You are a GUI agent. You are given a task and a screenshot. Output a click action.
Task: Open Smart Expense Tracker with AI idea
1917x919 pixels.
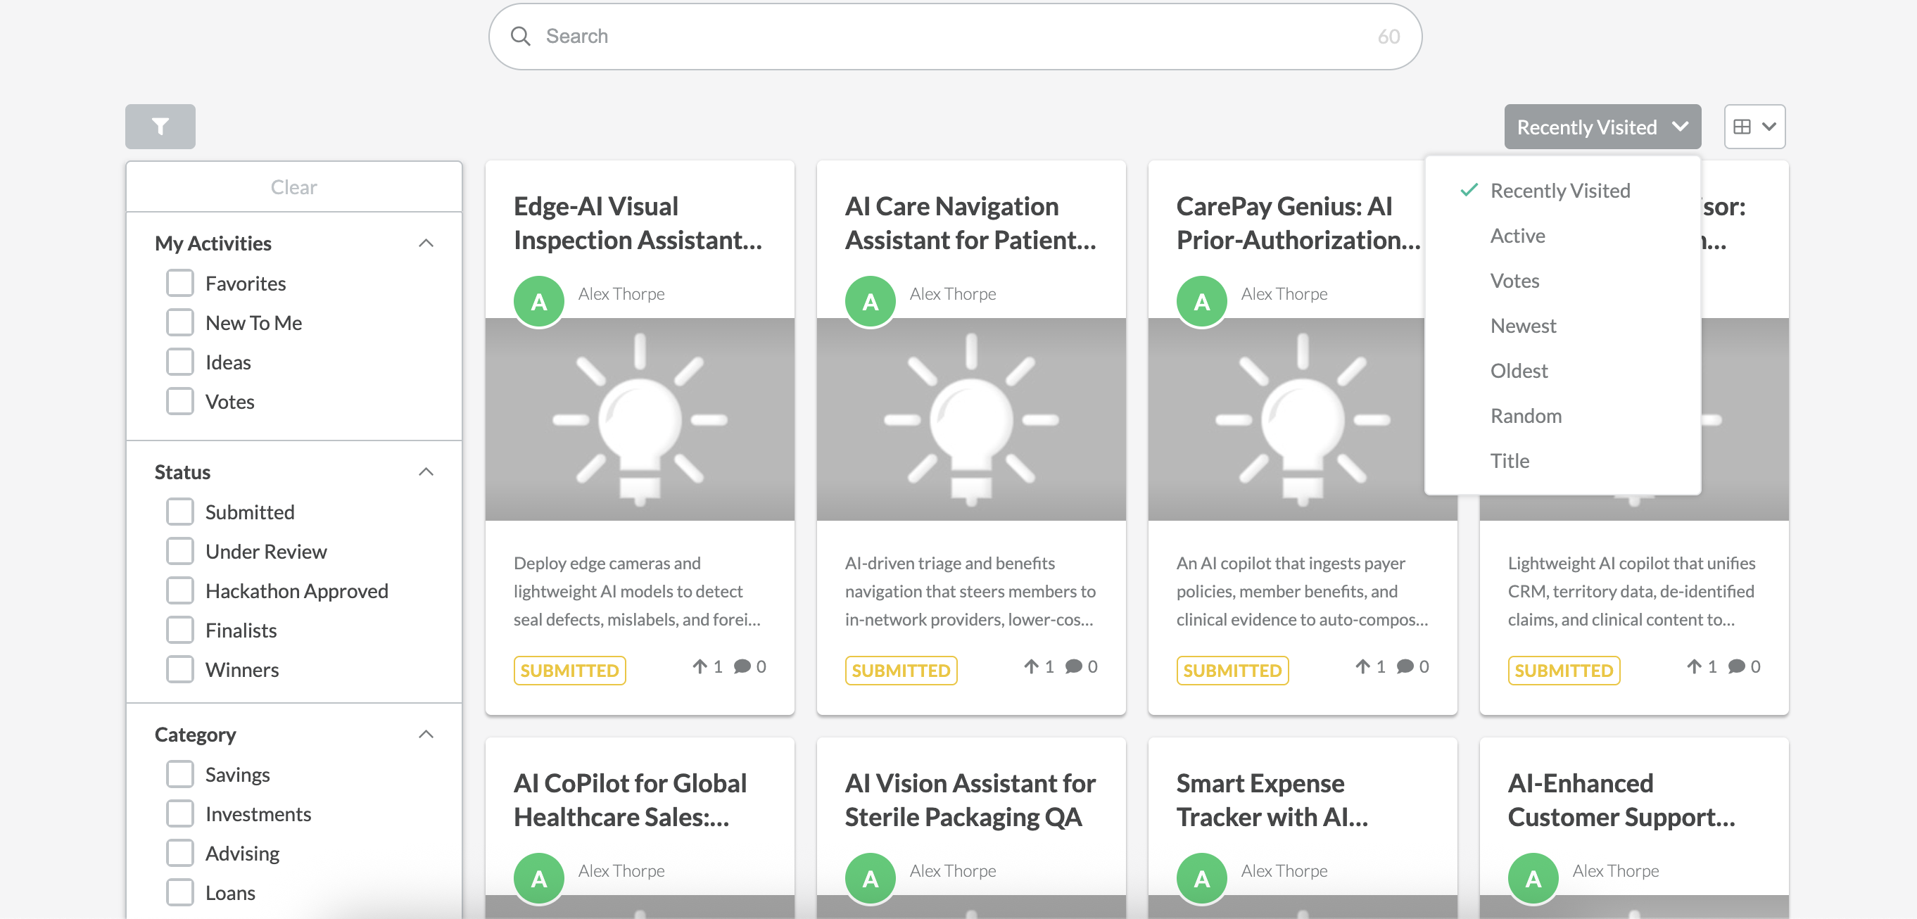(x=1272, y=800)
